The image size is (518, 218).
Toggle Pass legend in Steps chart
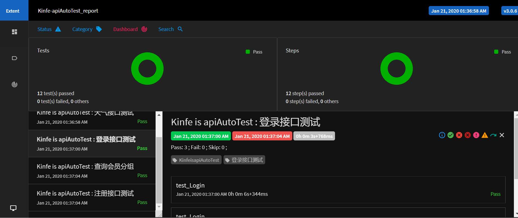(503, 52)
